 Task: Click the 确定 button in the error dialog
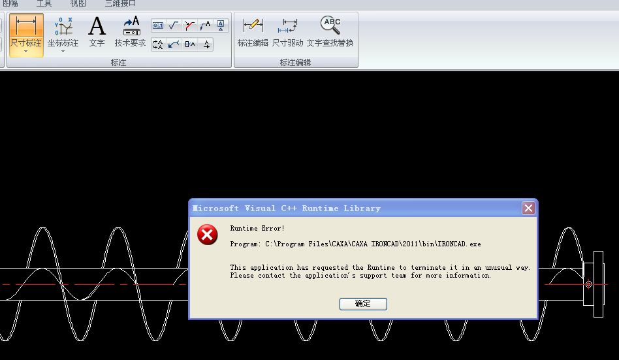coord(363,304)
